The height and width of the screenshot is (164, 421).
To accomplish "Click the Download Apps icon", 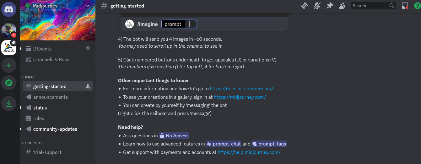I will [x=9, y=103].
